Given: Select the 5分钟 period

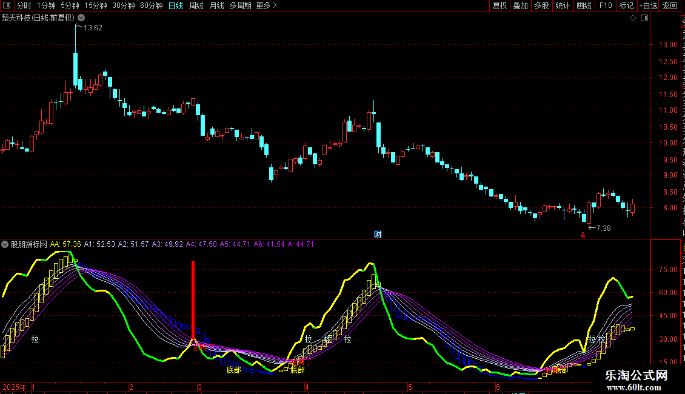Looking at the screenshot, I should pyautogui.click(x=70, y=5).
